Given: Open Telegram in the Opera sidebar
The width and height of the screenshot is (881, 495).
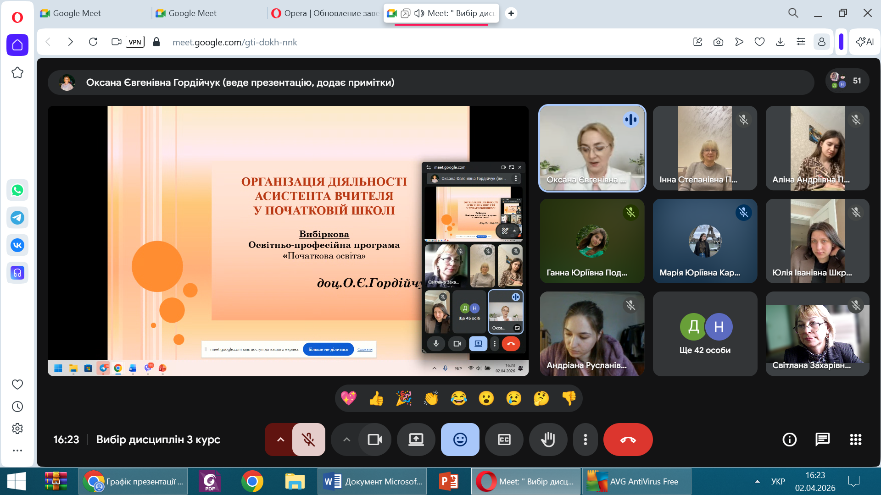Looking at the screenshot, I should pyautogui.click(x=17, y=218).
